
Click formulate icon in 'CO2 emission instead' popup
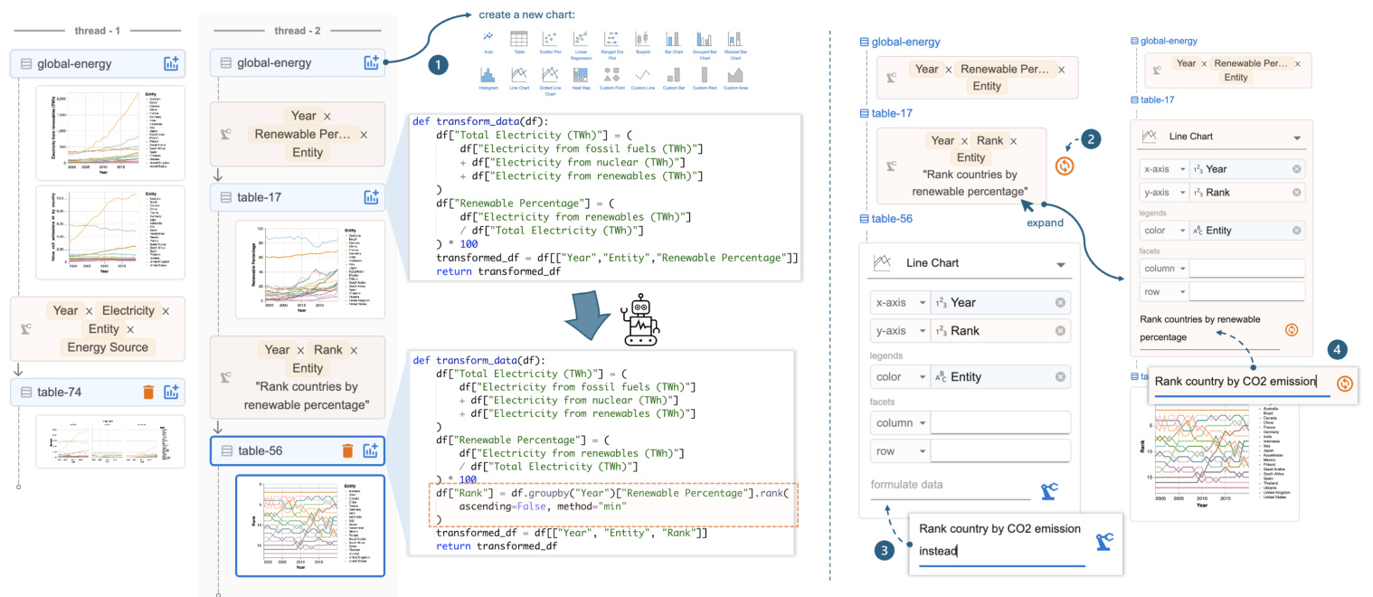[1103, 542]
